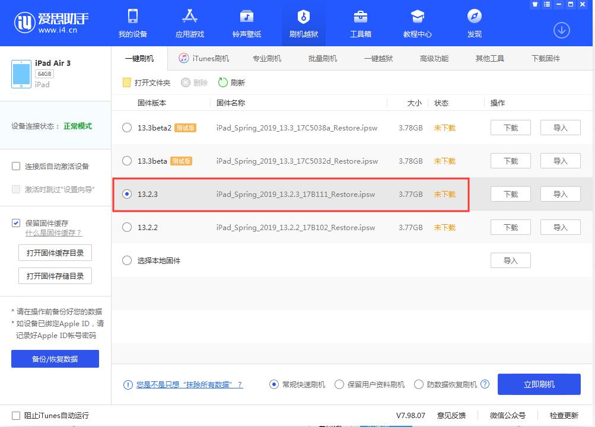Uncheck 保留固件缓存 checkbox
This screenshot has height=427, width=595.
pos(16,223)
